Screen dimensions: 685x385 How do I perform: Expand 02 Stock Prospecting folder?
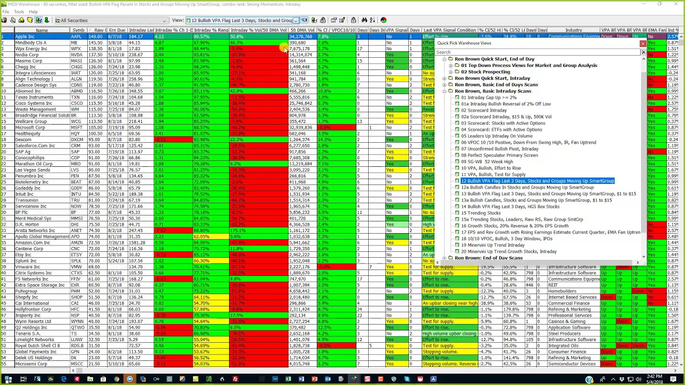(x=451, y=72)
